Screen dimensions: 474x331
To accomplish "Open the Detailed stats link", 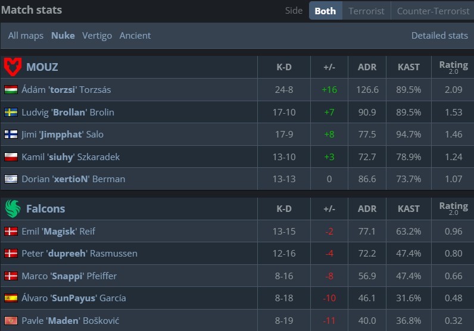I will point(439,36).
